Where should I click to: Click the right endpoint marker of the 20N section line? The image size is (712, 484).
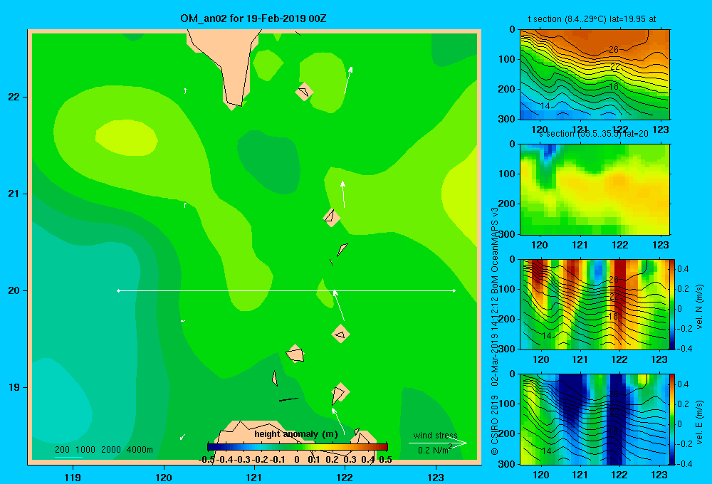(x=454, y=290)
